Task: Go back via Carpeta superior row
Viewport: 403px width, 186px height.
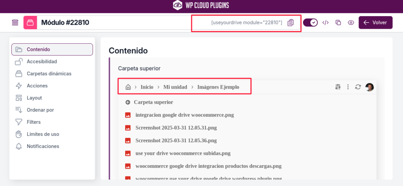Action: (247, 102)
